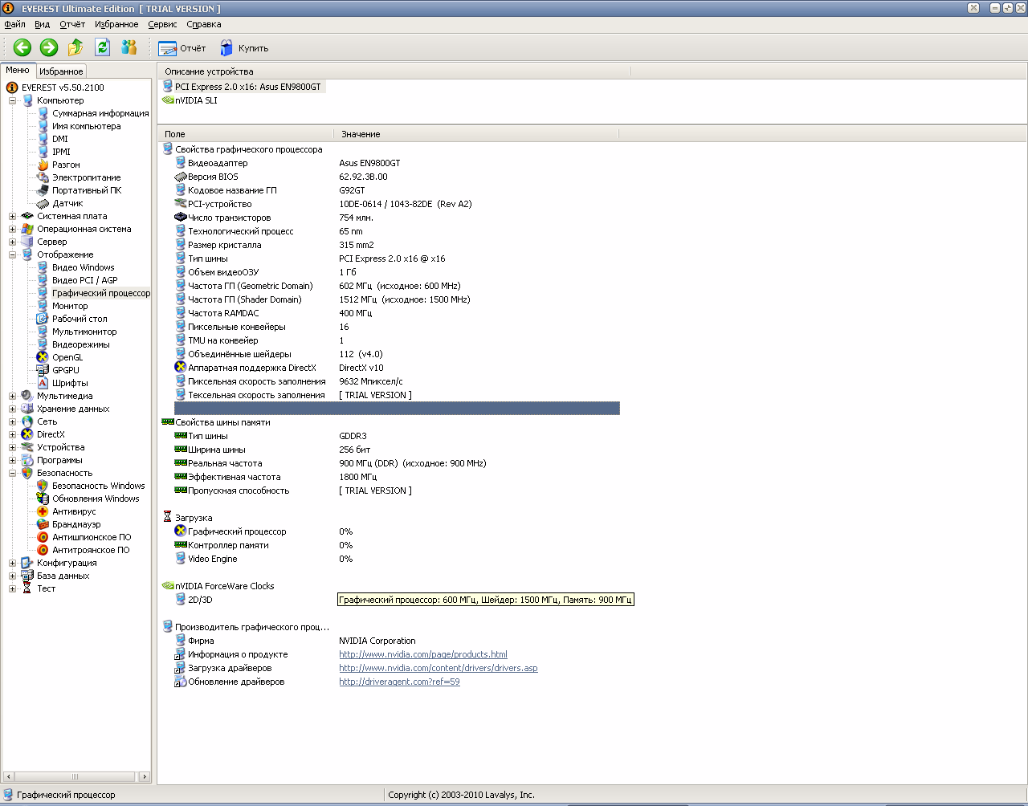
Task: Expand the Конфигурация tree node
Action: pos(13,563)
